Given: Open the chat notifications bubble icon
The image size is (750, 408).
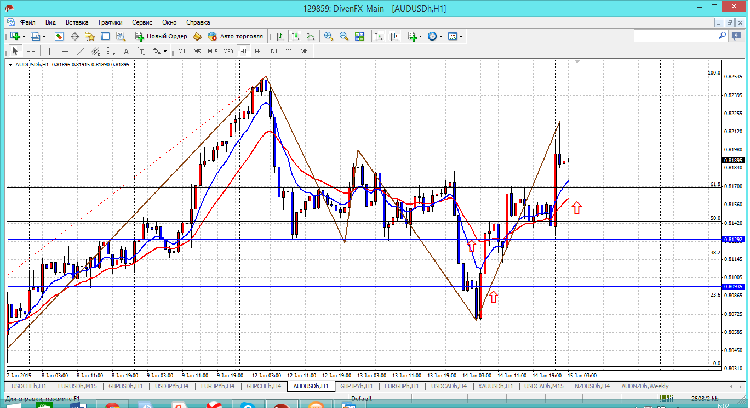Looking at the screenshot, I should point(736,36).
